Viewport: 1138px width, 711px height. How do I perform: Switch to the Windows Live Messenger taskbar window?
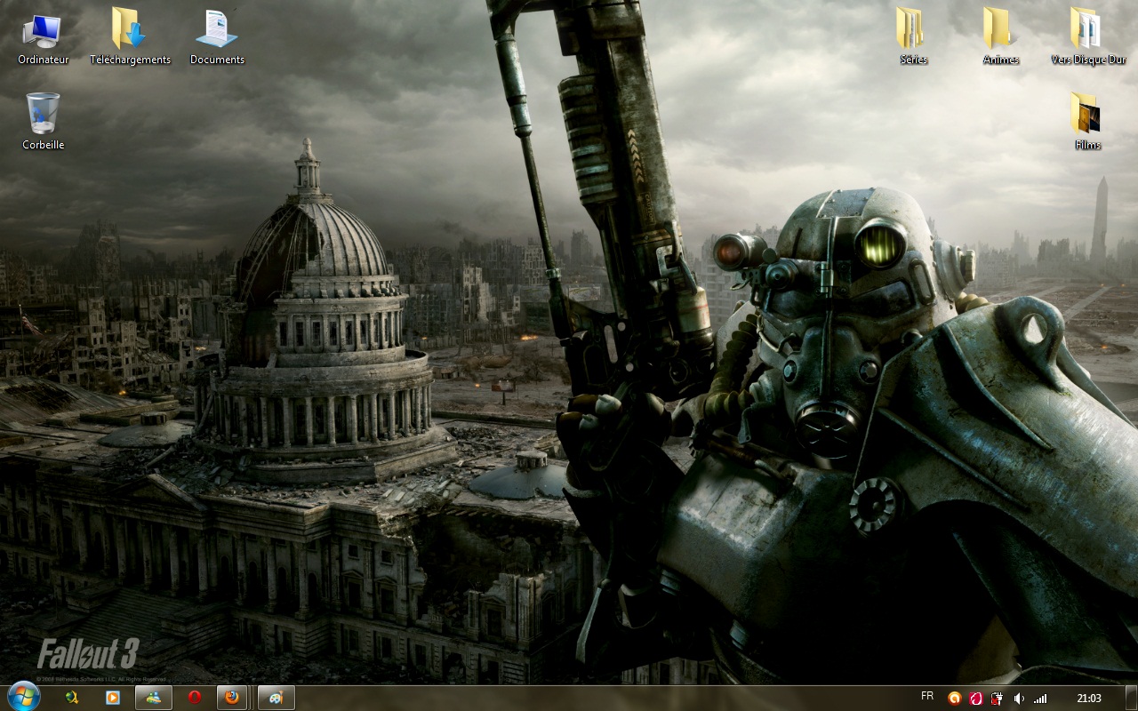tap(154, 698)
